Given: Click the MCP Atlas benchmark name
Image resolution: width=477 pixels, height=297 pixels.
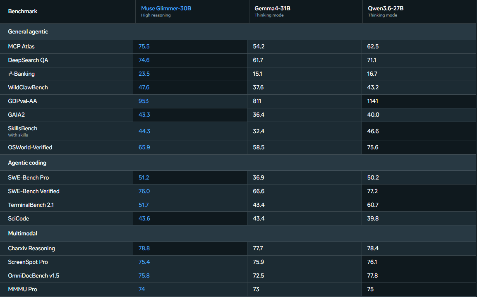Looking at the screenshot, I should tap(21, 47).
